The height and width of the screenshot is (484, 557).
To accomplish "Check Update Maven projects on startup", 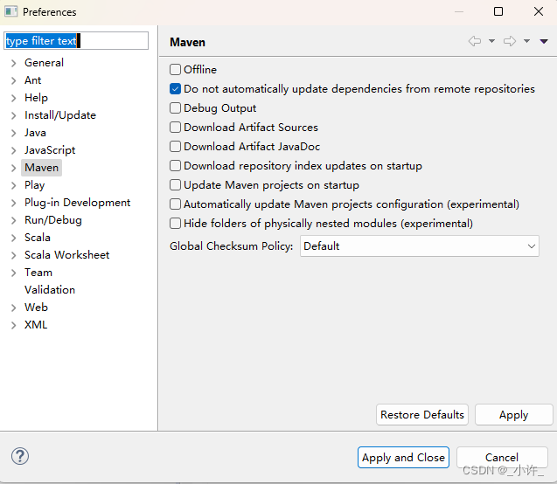I will 175,185.
